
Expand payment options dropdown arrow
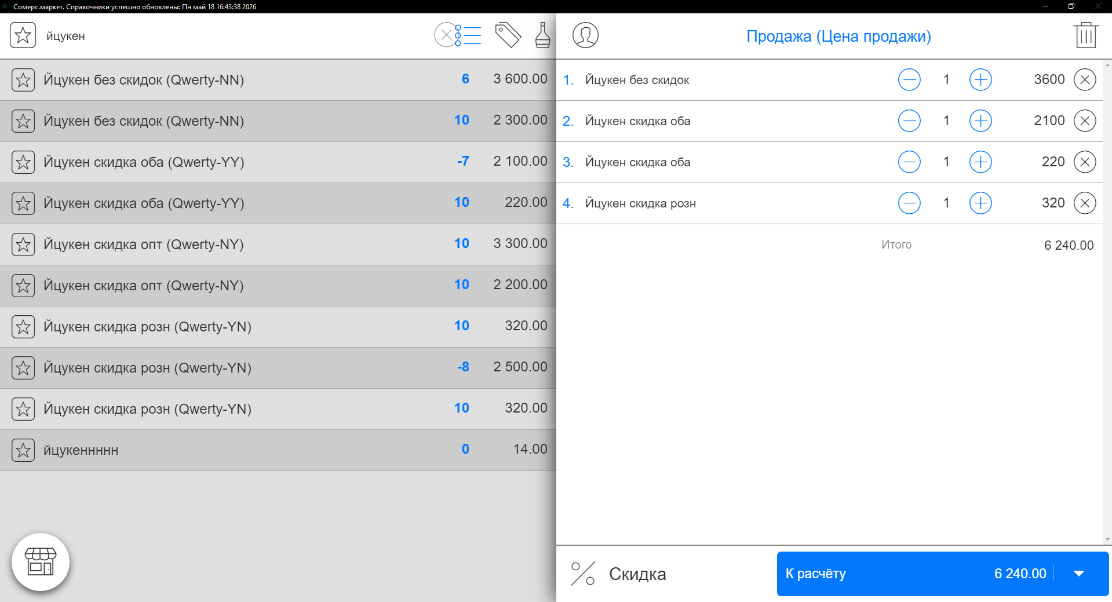pos(1079,574)
